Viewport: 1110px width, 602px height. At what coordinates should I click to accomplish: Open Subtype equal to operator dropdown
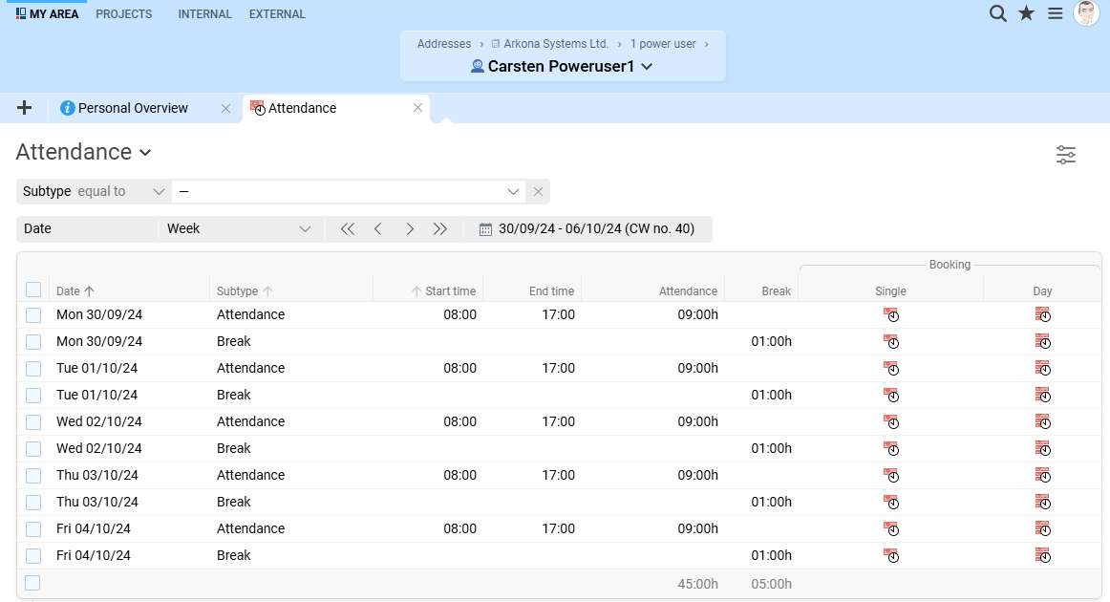pyautogui.click(x=158, y=191)
